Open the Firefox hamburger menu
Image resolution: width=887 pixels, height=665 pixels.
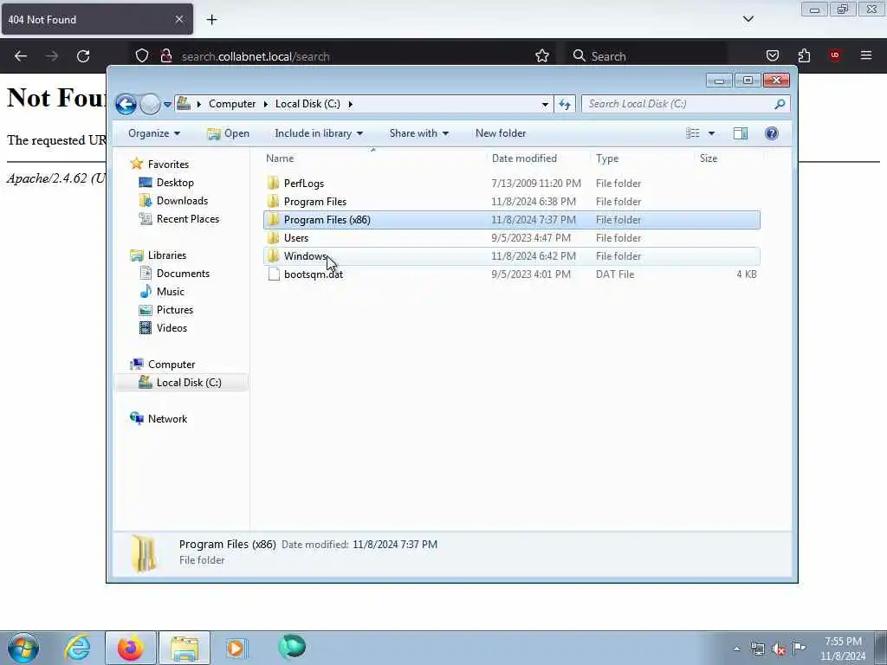point(866,55)
